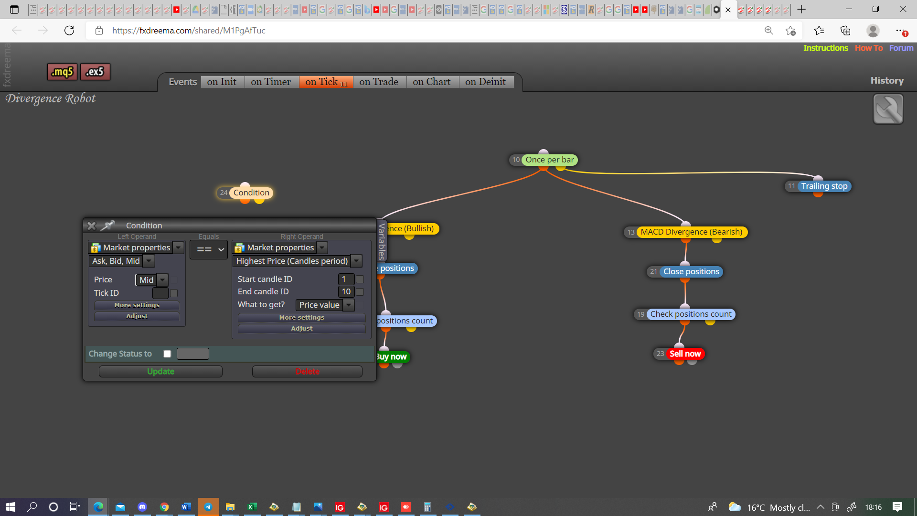This screenshot has height=516, width=917.
Task: Open the Windows notification center
Action: pos(897,507)
